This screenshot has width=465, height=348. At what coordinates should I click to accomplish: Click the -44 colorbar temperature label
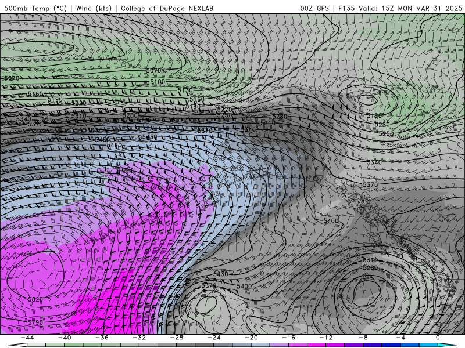point(27,338)
